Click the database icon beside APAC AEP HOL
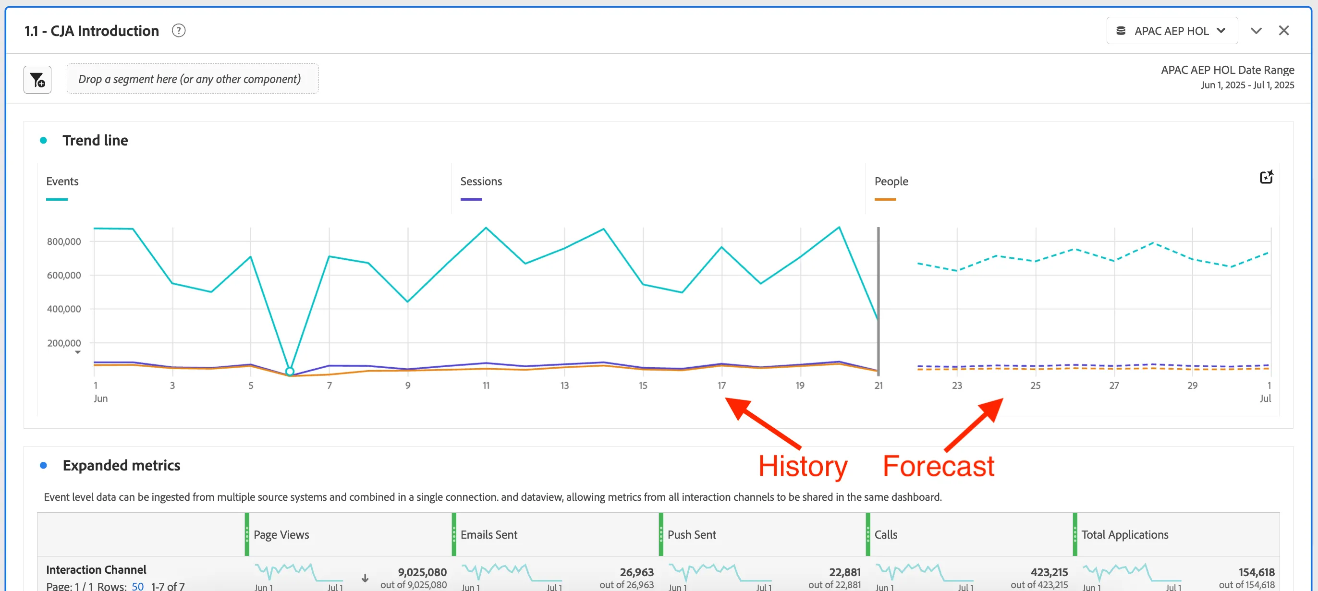Viewport: 1318px width, 591px height. (x=1121, y=31)
